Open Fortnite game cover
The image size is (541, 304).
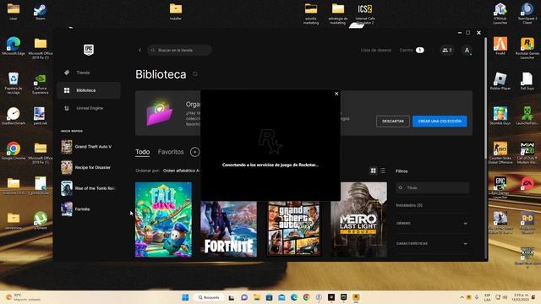click(229, 229)
